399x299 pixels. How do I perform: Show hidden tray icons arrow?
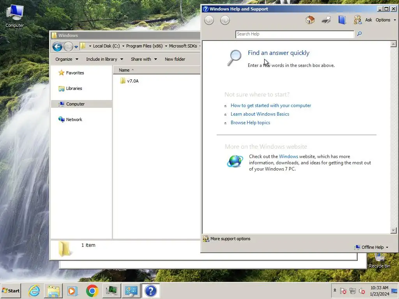335,290
